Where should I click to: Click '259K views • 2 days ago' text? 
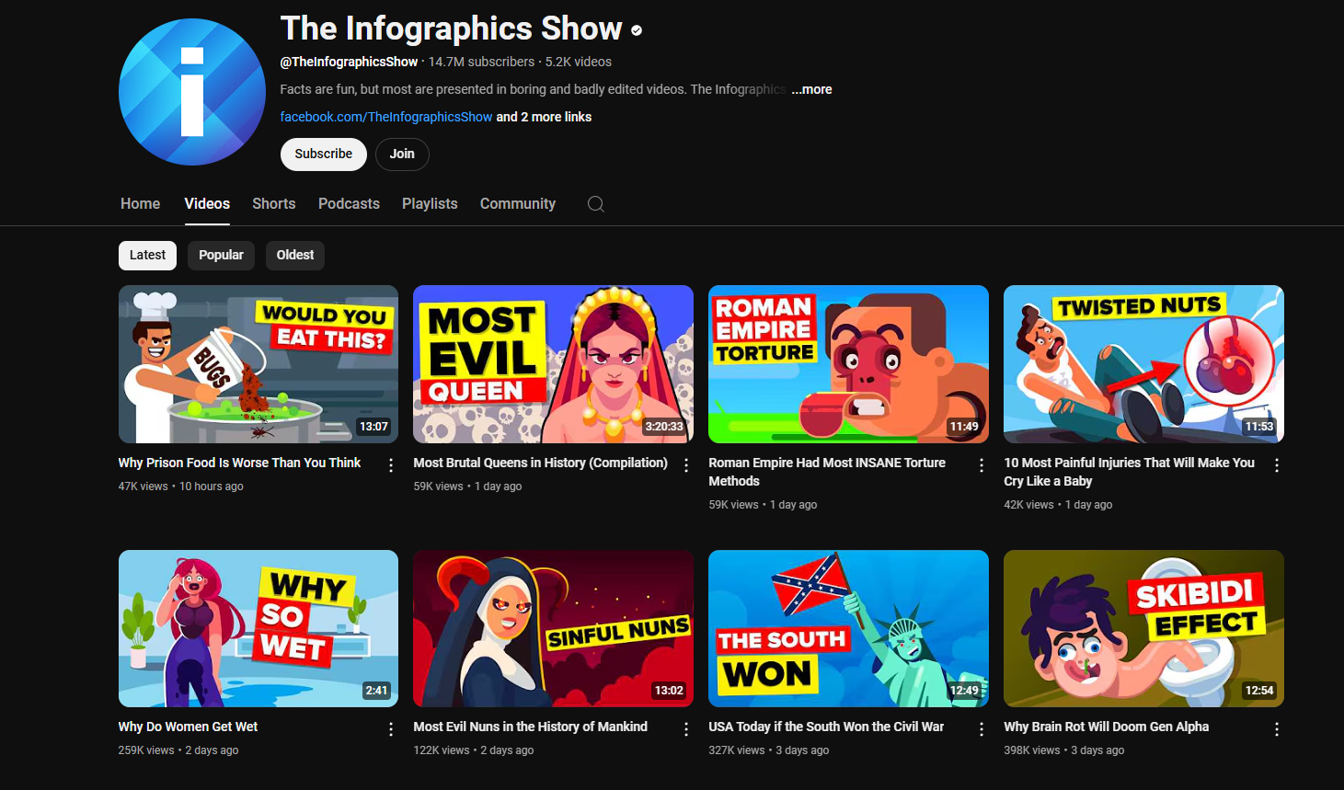(178, 750)
